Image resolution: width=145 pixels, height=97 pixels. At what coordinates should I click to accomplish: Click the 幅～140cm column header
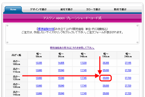pyautogui.click(x=84, y=55)
